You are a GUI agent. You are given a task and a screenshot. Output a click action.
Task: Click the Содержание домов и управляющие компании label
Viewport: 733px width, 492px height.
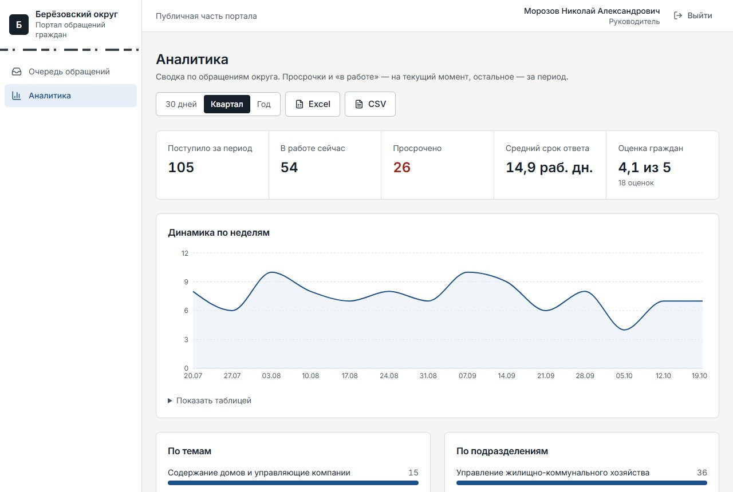(x=259, y=473)
